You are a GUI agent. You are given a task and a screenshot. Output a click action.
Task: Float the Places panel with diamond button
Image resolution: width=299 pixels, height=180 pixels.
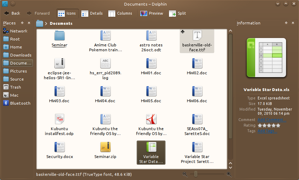22,23
